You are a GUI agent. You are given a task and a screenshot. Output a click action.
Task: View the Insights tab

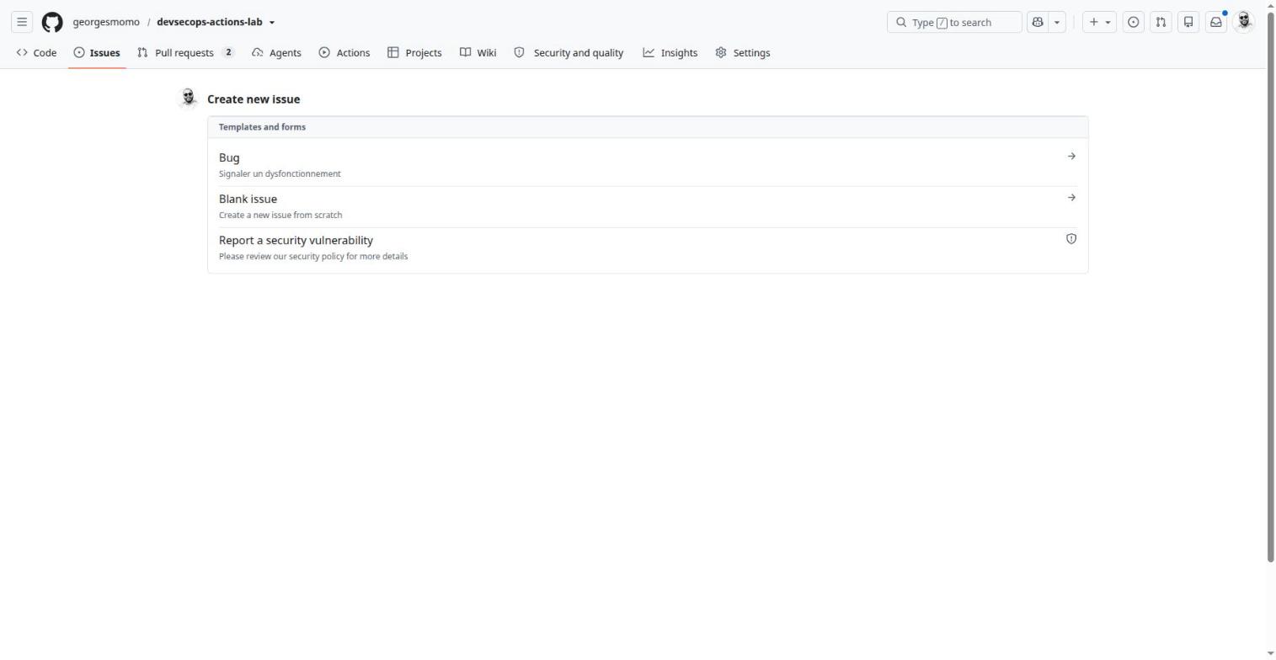click(x=670, y=52)
